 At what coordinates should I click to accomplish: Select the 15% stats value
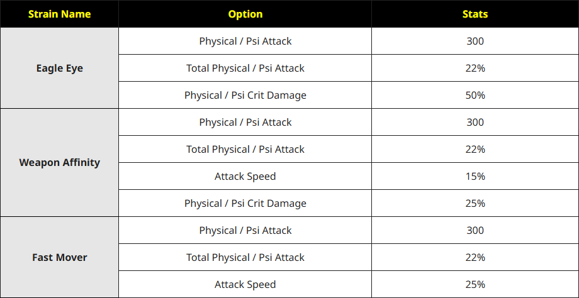[475, 176]
